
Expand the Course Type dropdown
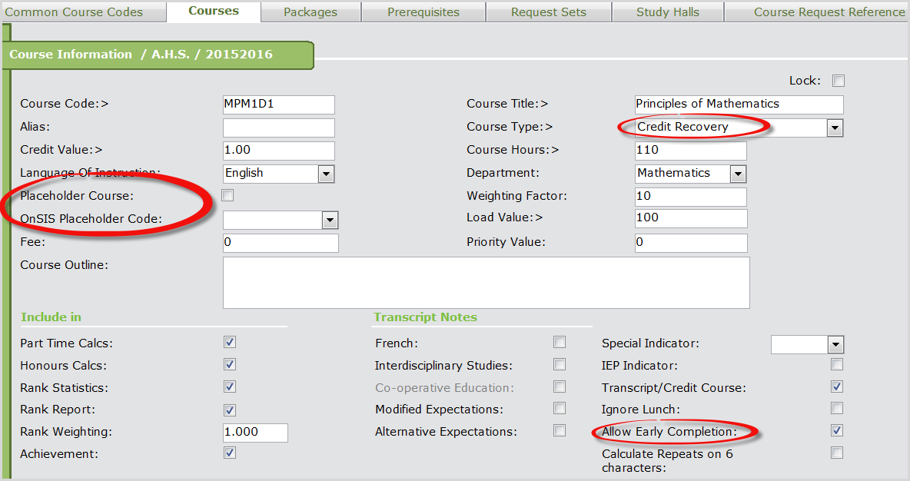835,128
